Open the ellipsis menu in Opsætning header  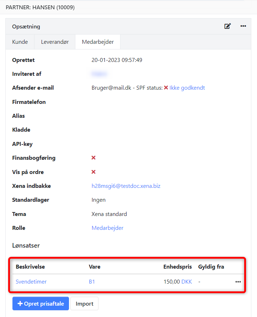243,26
